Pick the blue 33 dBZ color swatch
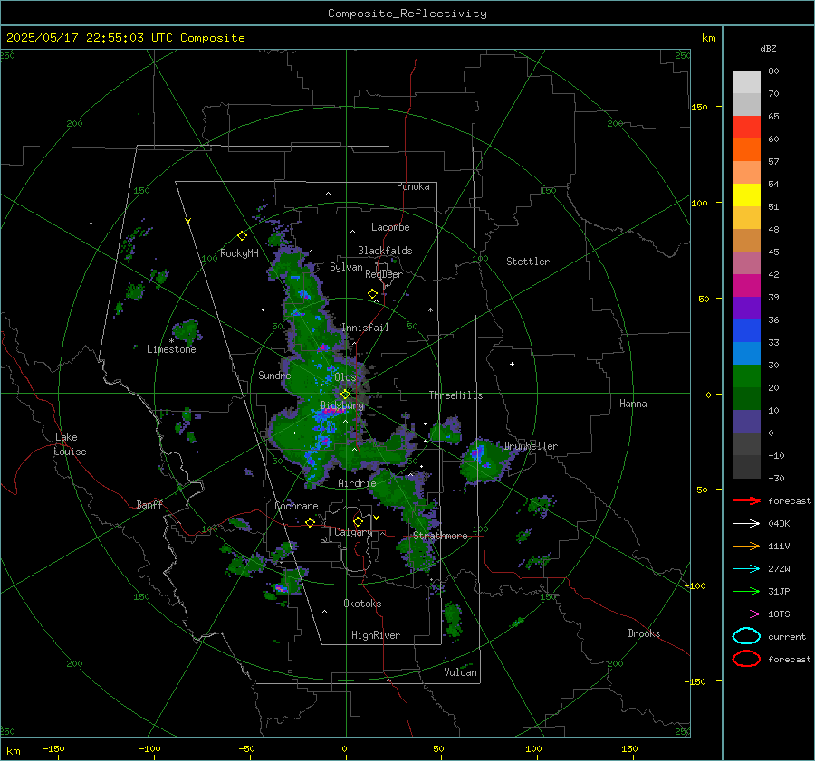Image resolution: width=815 pixels, height=761 pixels. click(x=746, y=331)
